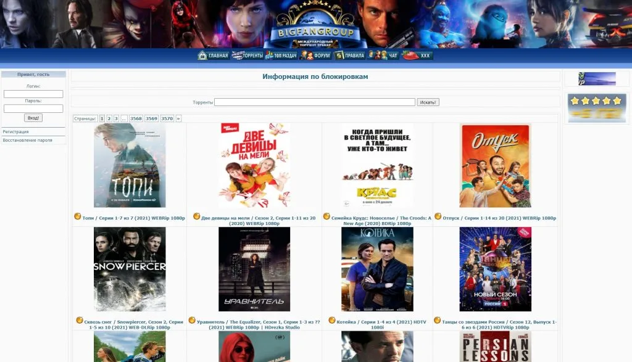Go to page 3568

point(136,118)
